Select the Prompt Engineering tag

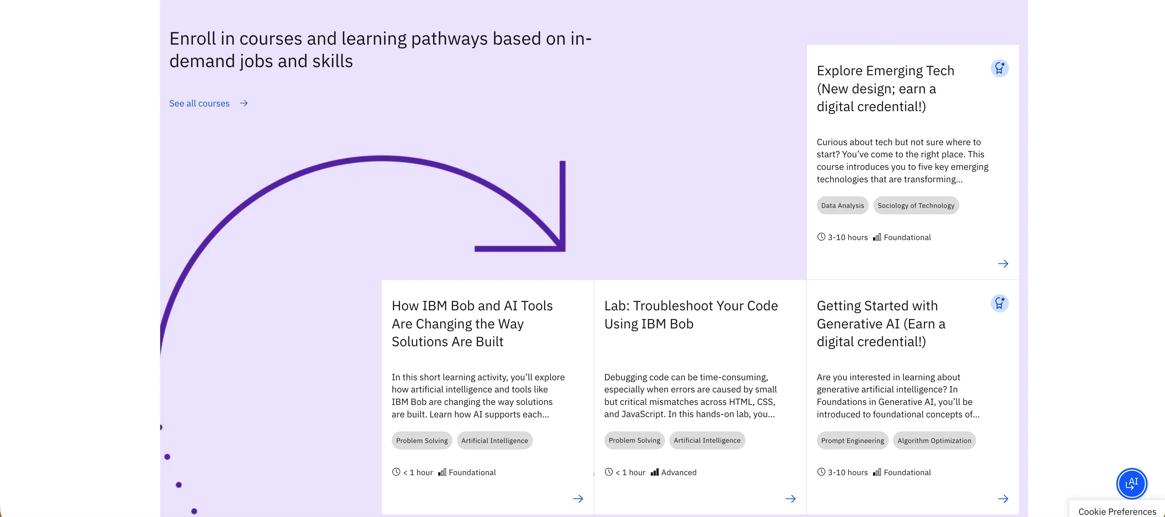coord(853,441)
